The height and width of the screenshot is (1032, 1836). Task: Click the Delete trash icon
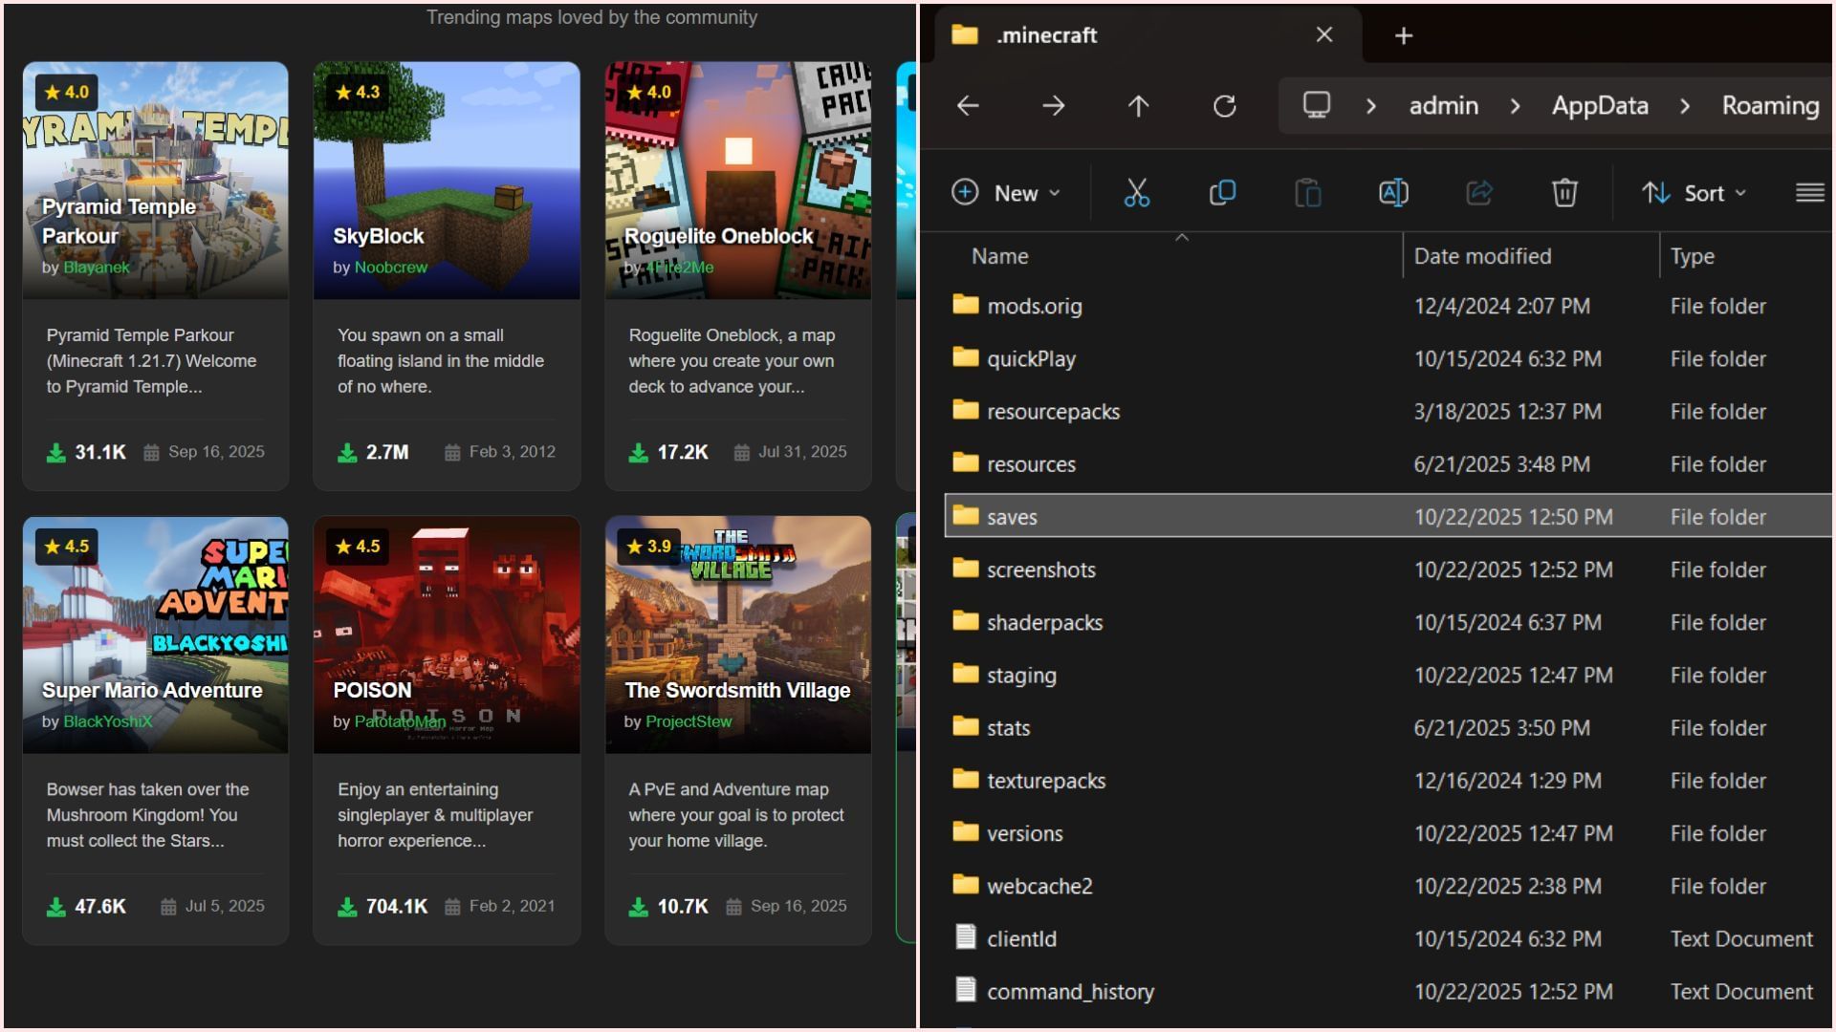point(1564,193)
